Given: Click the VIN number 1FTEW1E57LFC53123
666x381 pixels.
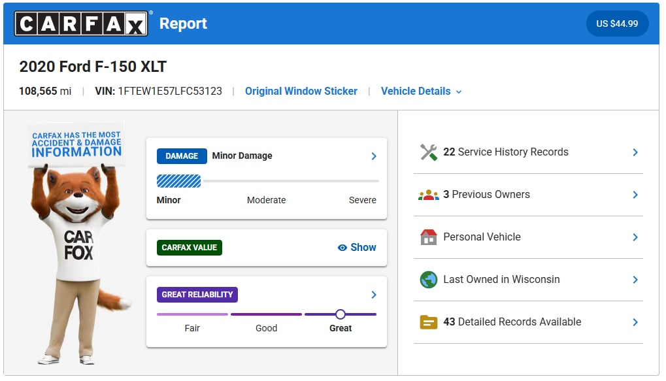Looking at the screenshot, I should [x=170, y=91].
